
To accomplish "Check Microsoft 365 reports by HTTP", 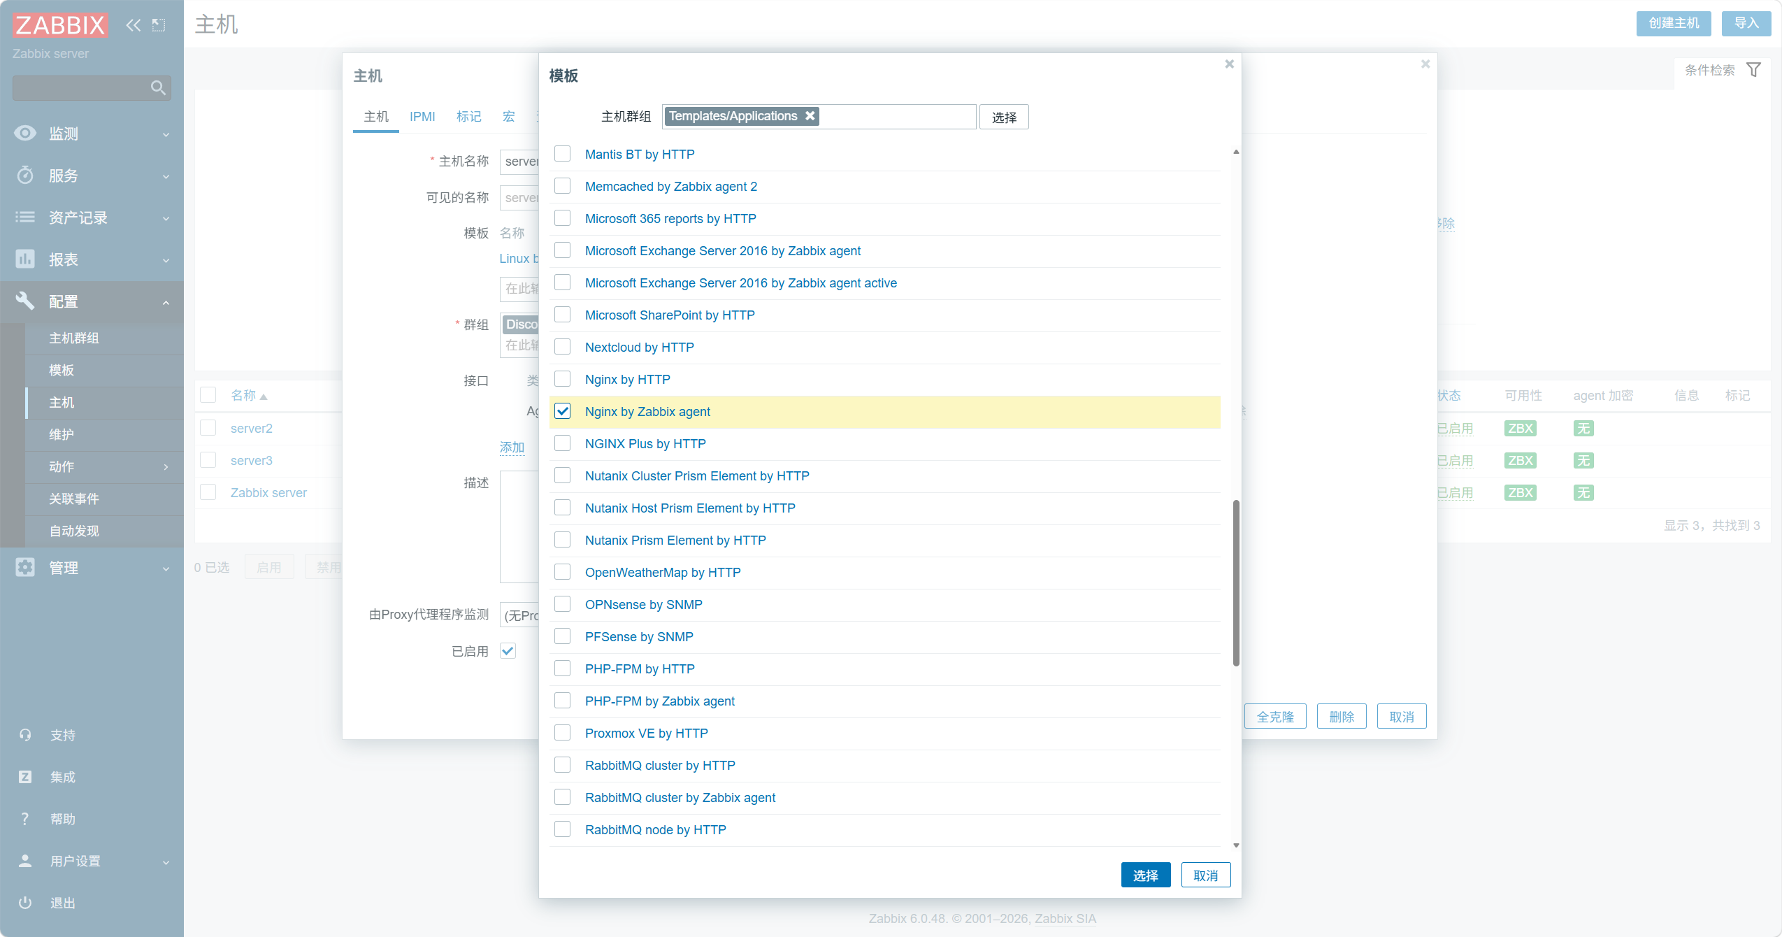I will (x=563, y=218).
